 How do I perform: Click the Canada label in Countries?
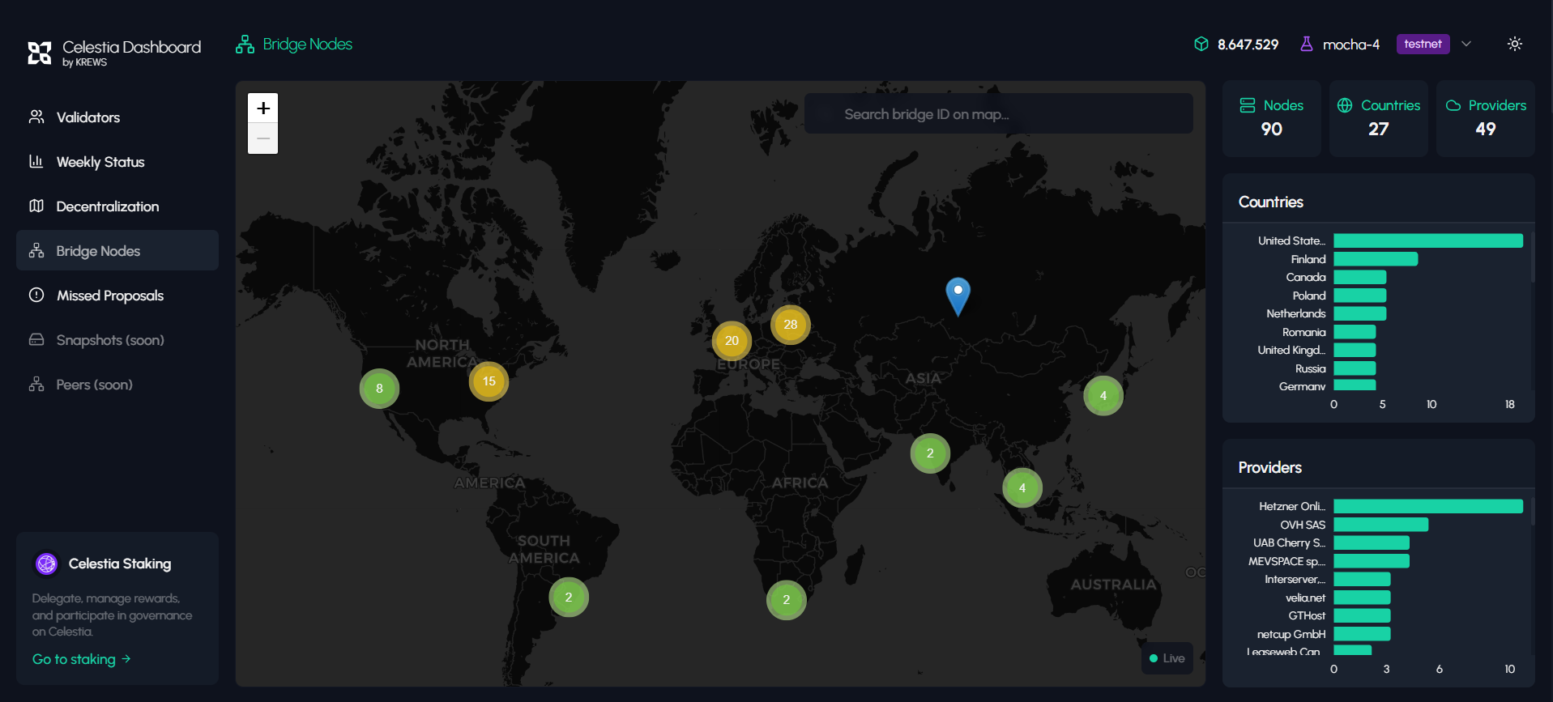click(1306, 277)
